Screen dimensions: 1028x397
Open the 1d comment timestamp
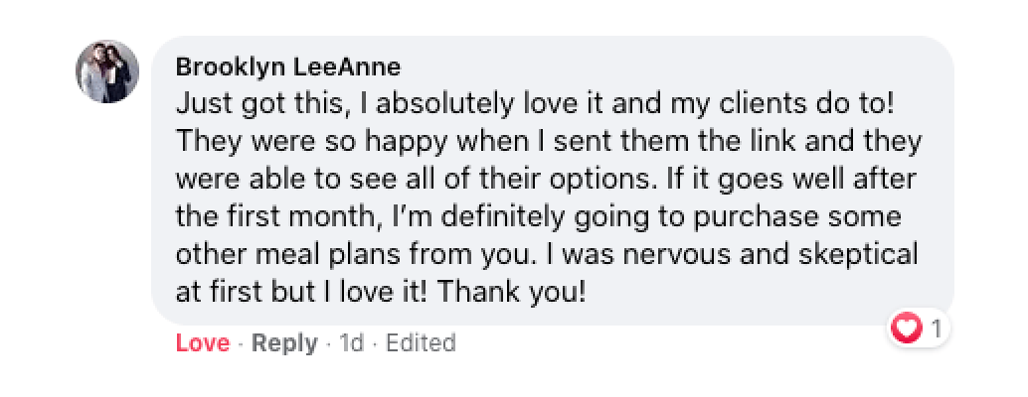pyautogui.click(x=352, y=343)
